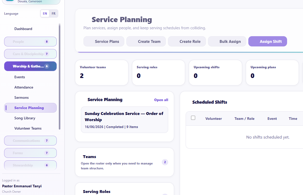Expand the Care & Discipleship group
303x195 pixels.
click(x=30, y=54)
